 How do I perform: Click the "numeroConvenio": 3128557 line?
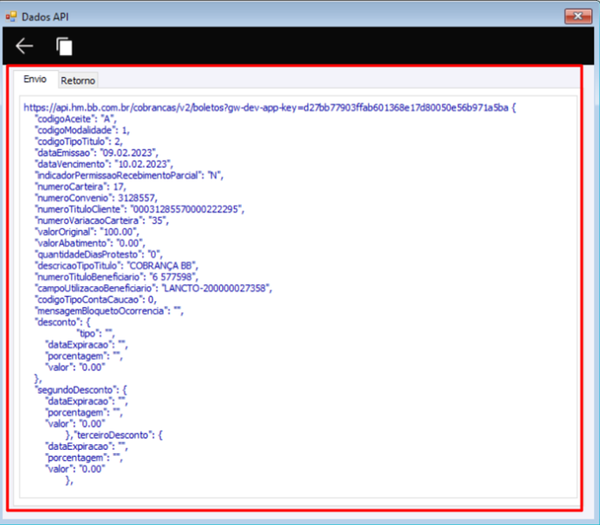click(x=96, y=198)
